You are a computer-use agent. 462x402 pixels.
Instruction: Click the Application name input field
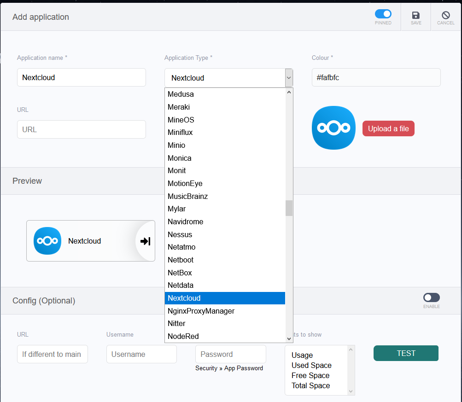[x=81, y=77]
